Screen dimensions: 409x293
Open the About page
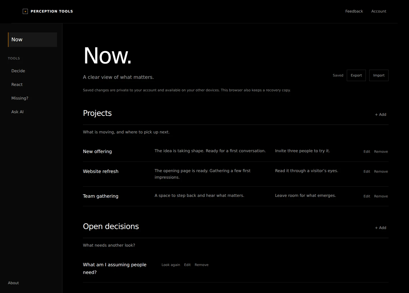(x=13, y=283)
